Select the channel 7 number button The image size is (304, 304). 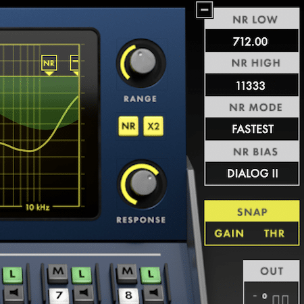click(x=59, y=295)
